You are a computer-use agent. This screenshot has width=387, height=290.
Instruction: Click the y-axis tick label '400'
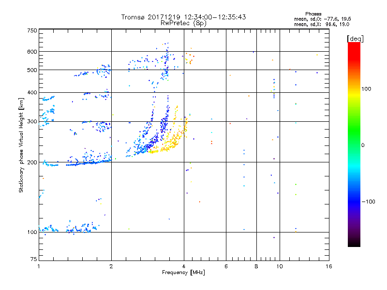(x=32, y=93)
